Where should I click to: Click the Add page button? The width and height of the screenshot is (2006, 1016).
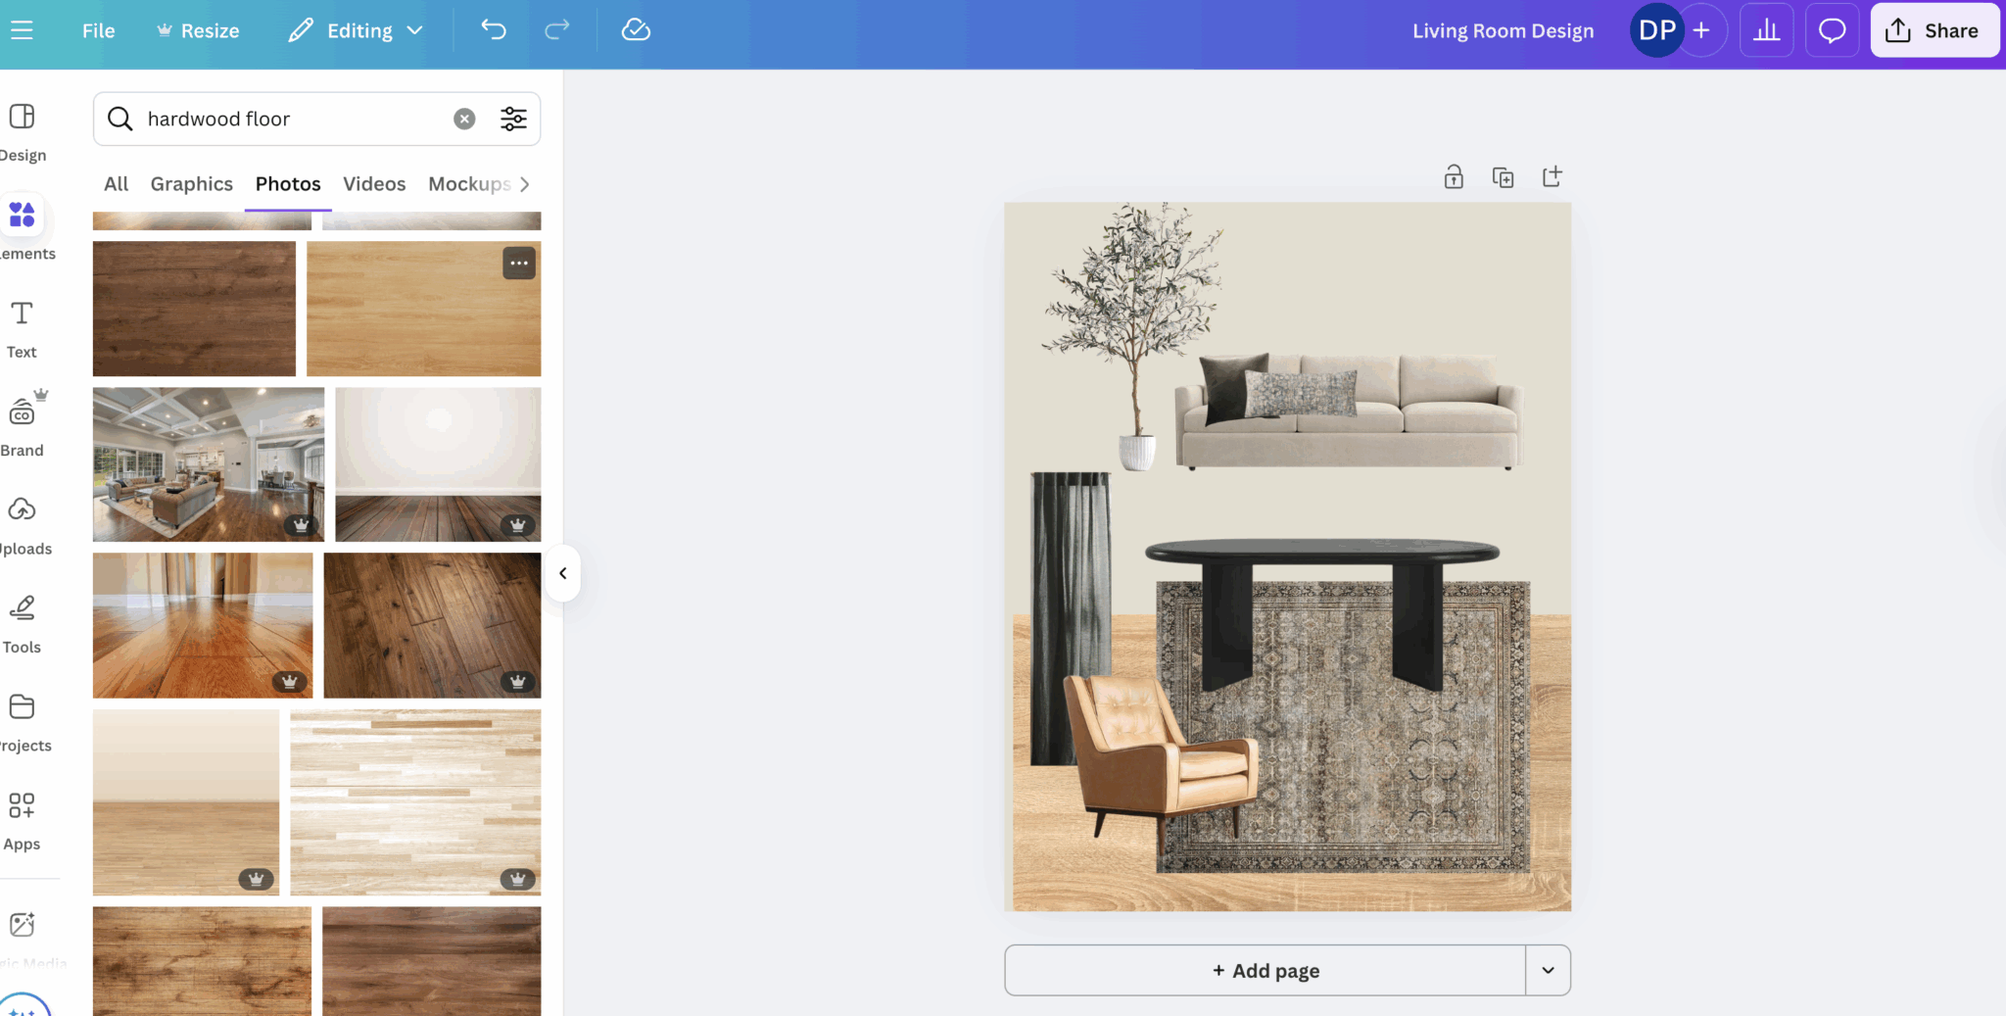(1266, 970)
